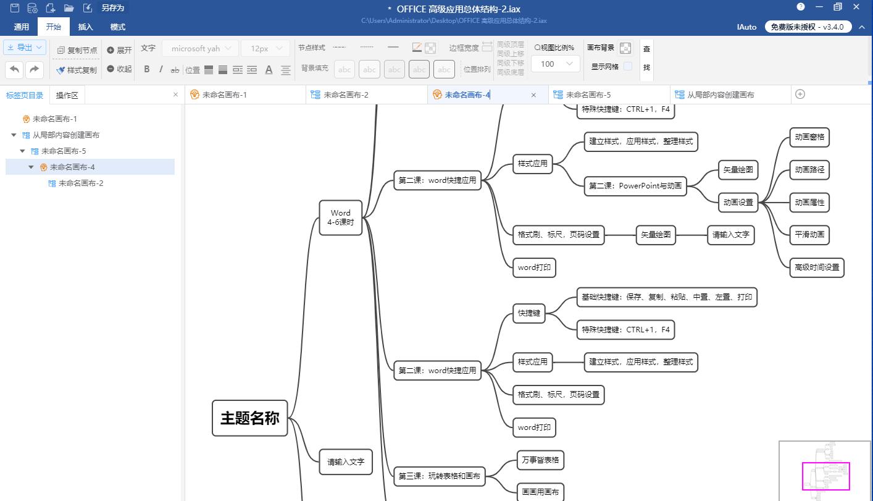Click the Redo arrow icon
The height and width of the screenshot is (501, 873).
pyautogui.click(x=34, y=70)
